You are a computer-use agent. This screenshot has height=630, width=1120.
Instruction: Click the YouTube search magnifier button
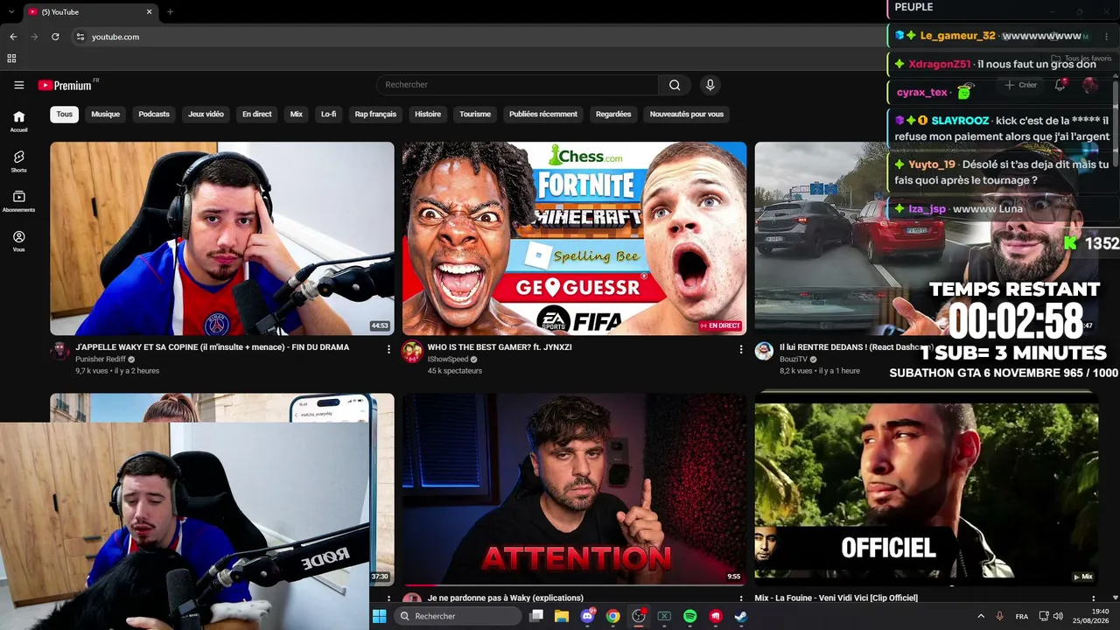[x=675, y=85]
